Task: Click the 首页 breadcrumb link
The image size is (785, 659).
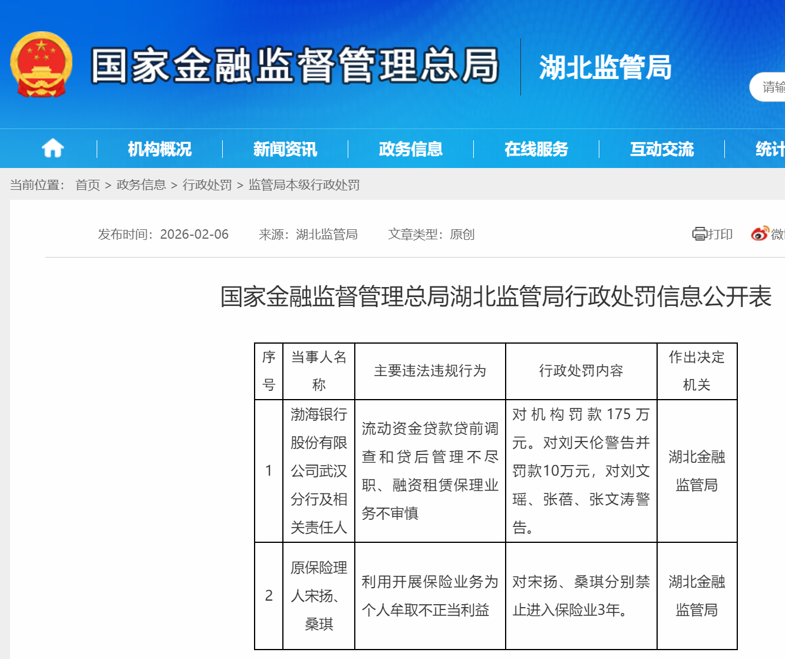Action: point(88,185)
